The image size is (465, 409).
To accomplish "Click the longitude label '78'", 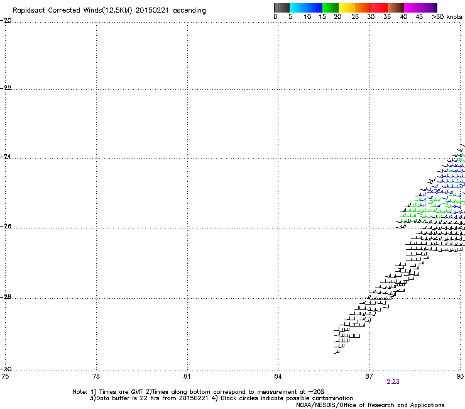I will (96, 376).
